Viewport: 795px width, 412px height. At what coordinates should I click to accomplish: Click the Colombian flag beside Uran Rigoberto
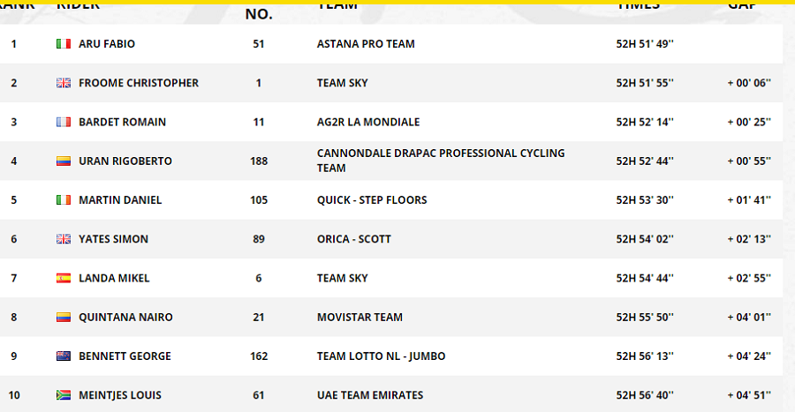[64, 161]
